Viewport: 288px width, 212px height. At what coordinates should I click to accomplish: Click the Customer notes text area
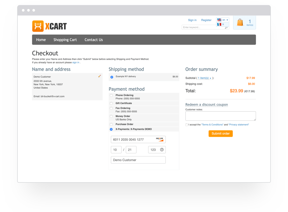tap(220, 116)
